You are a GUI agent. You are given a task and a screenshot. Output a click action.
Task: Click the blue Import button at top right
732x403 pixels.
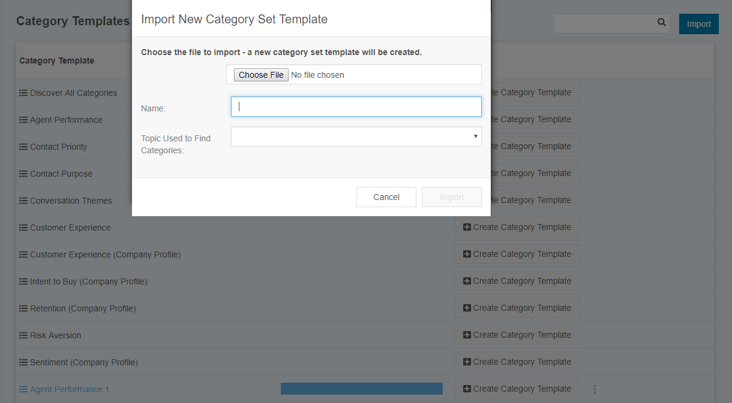(x=699, y=24)
